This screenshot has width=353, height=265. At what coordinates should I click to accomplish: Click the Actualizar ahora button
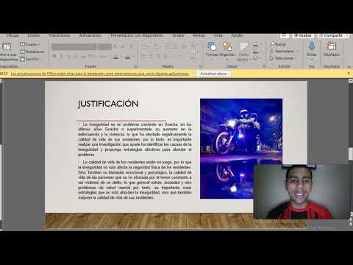click(213, 74)
